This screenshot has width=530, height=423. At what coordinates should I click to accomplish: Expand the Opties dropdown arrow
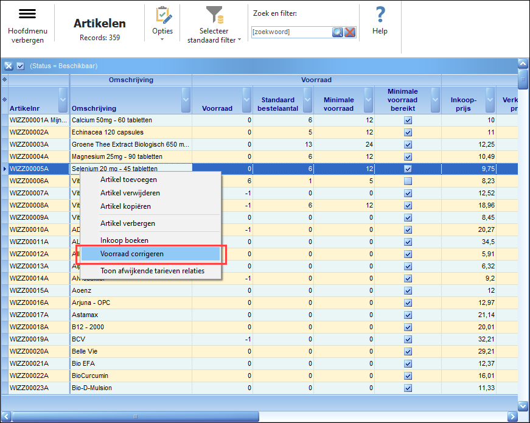[162, 39]
